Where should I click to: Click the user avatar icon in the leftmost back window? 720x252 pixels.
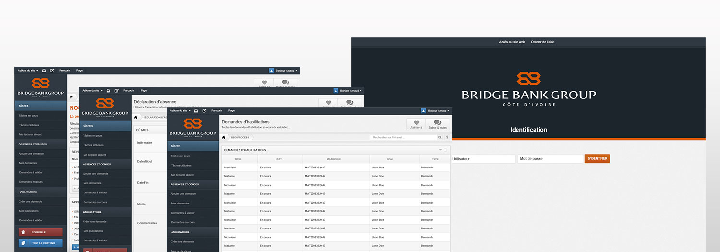[272, 70]
